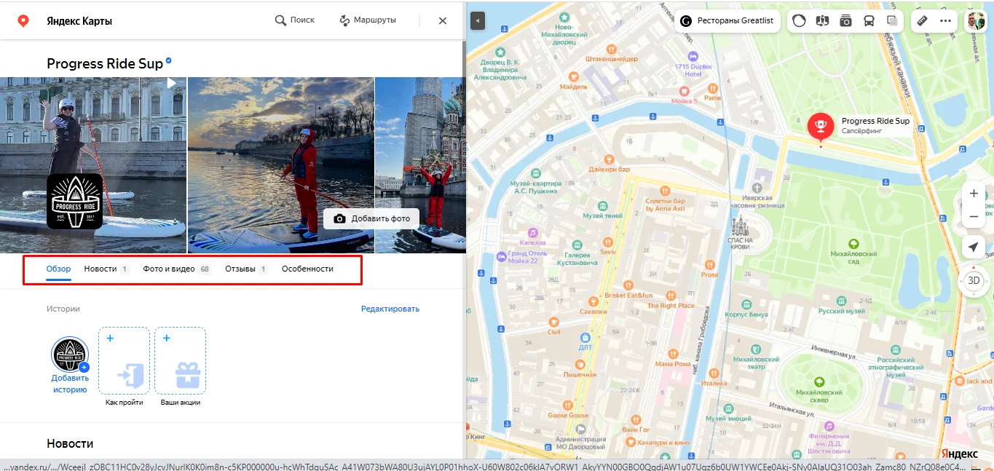The height and width of the screenshot is (471, 994).
Task: Click the Галерея Кустановича marker
Action: (577, 245)
